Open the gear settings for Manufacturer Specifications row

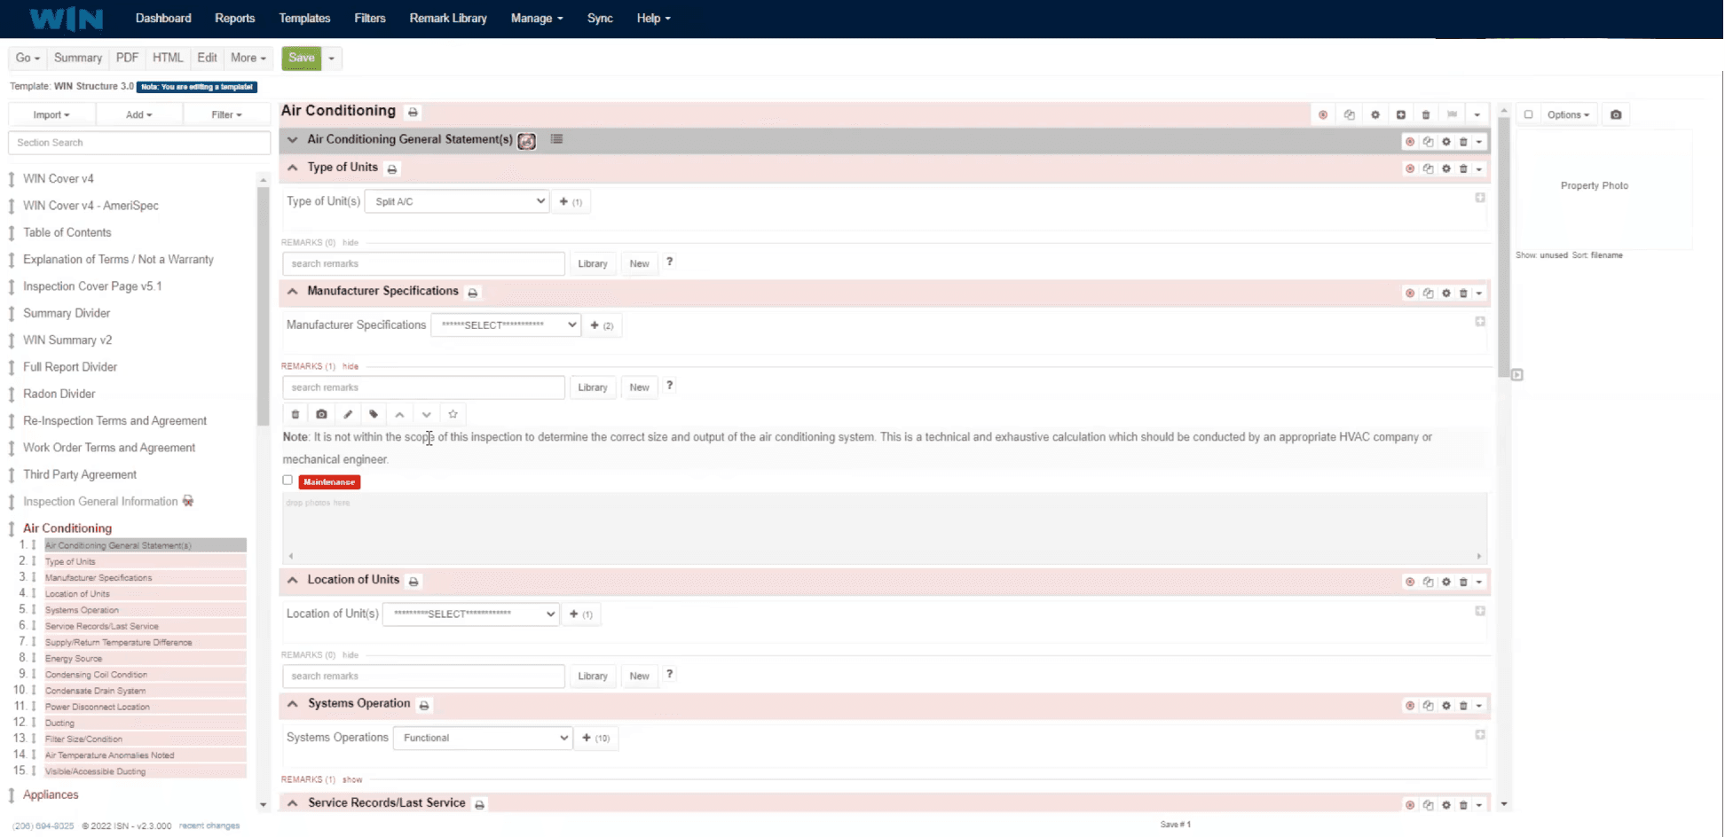pyautogui.click(x=1446, y=293)
